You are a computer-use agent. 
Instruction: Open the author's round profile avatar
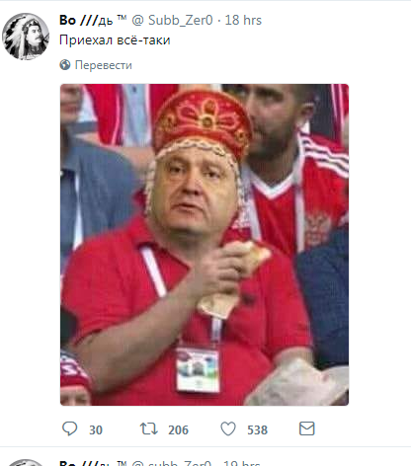(x=26, y=37)
